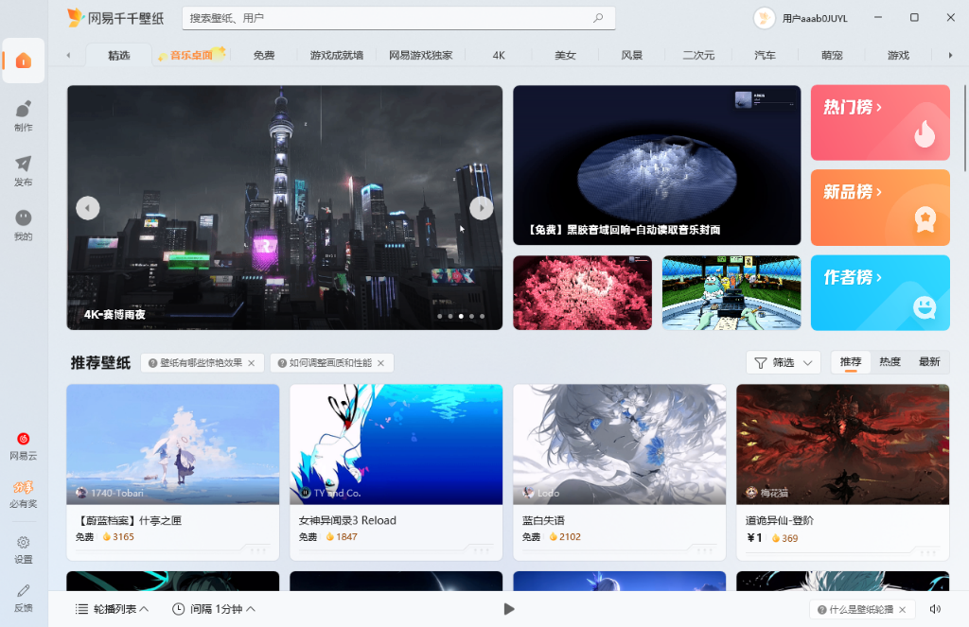Switch to the 二次元 tab
969x627 pixels.
(x=698, y=55)
